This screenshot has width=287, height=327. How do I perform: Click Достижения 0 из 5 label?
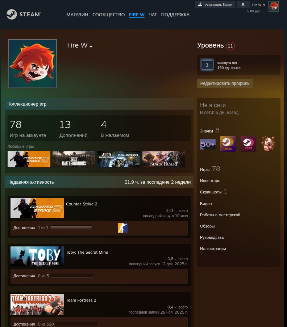[x=31, y=276]
